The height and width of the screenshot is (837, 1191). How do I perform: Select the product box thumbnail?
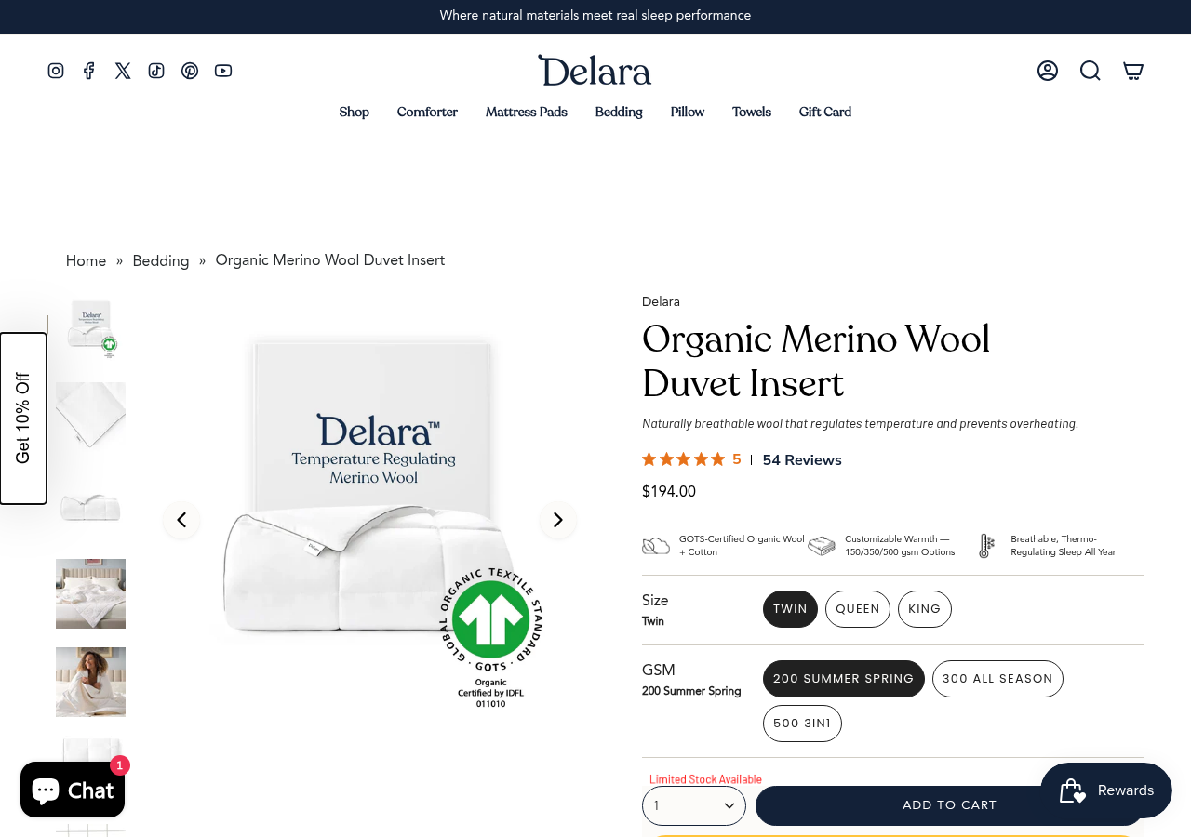pos(90,327)
